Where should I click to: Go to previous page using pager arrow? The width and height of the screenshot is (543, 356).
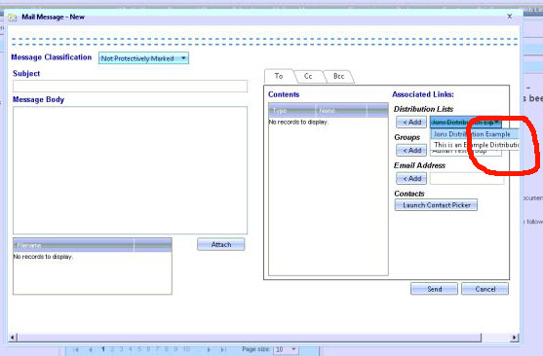pyautogui.click(x=91, y=349)
